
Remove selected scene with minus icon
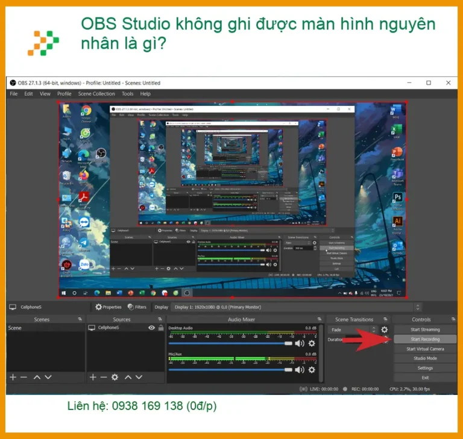pos(24,377)
